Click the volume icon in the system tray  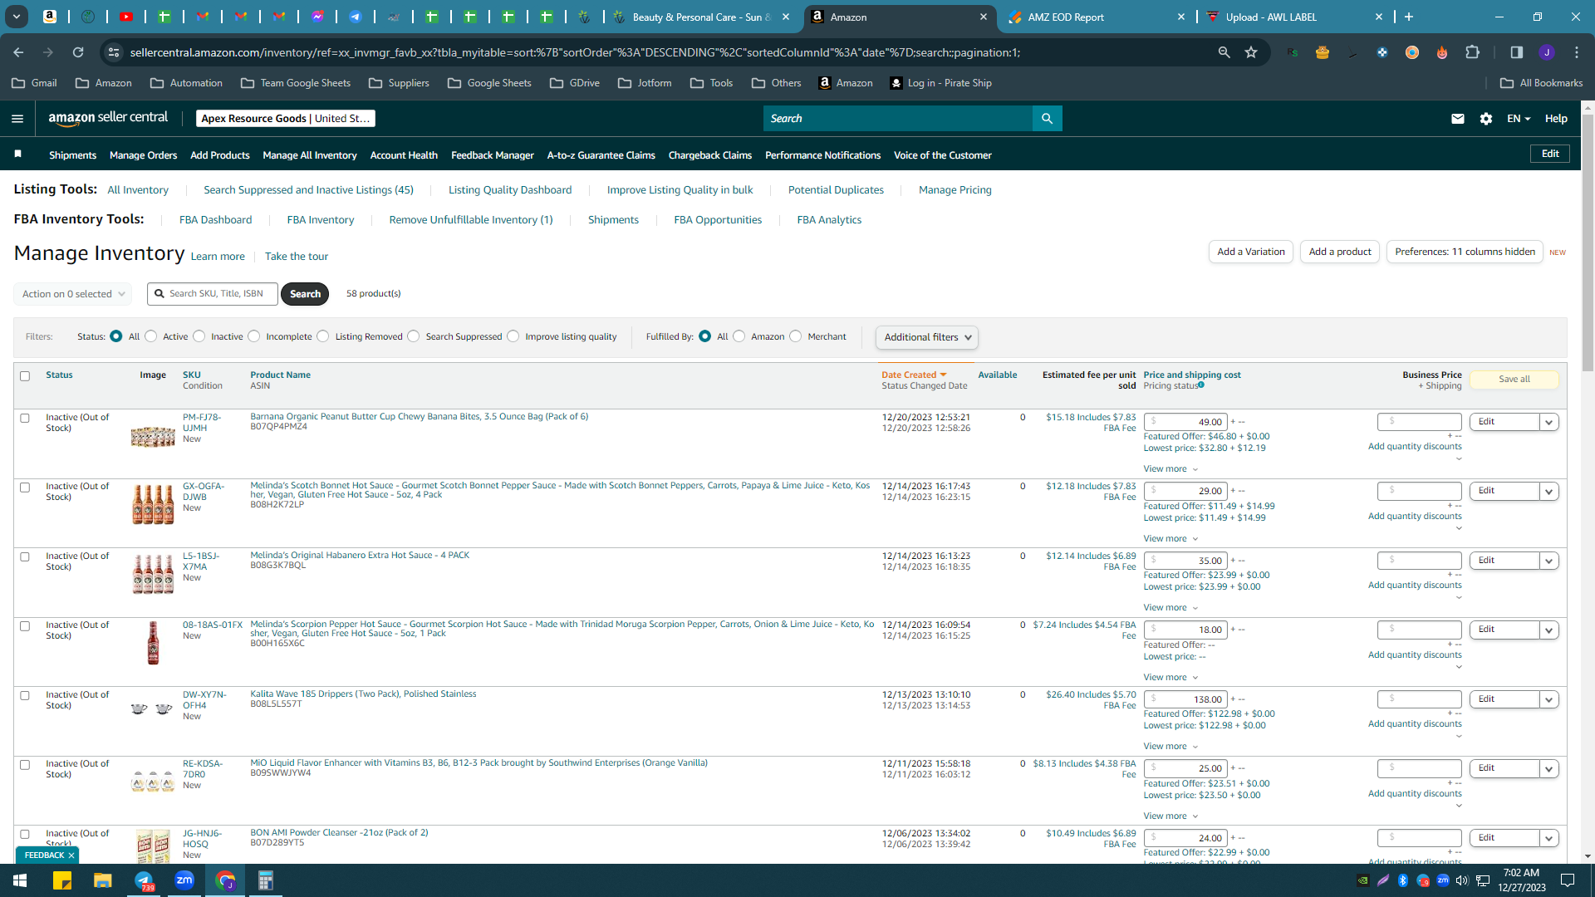coord(1462,880)
